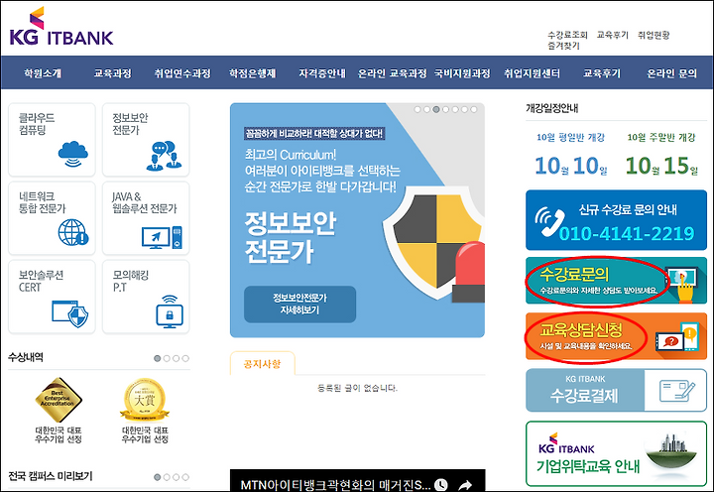Open the 수강료문의 banner
714x492 pixels.
(616, 280)
